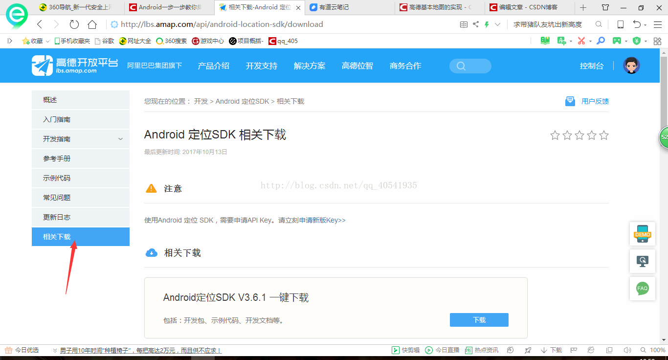
Task: Open a new tab with plus button
Action: click(x=583, y=7)
